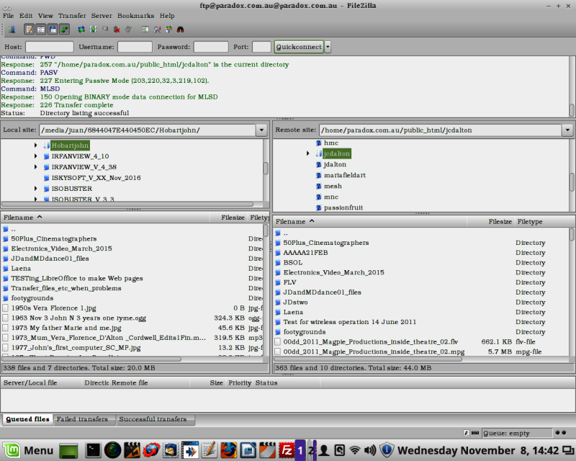Click the FileZilla taskbar icon
The width and height of the screenshot is (576, 461).
pyautogui.click(x=287, y=450)
